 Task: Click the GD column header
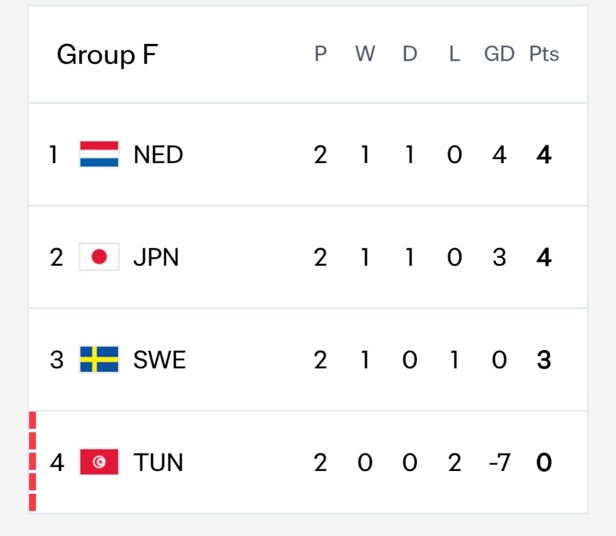pos(499,54)
